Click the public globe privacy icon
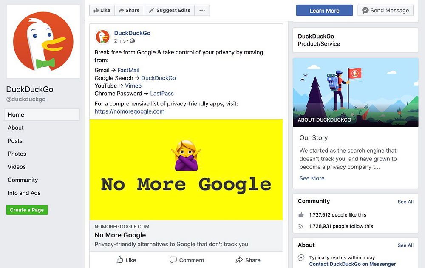The width and height of the screenshot is (425, 268). click(132, 41)
